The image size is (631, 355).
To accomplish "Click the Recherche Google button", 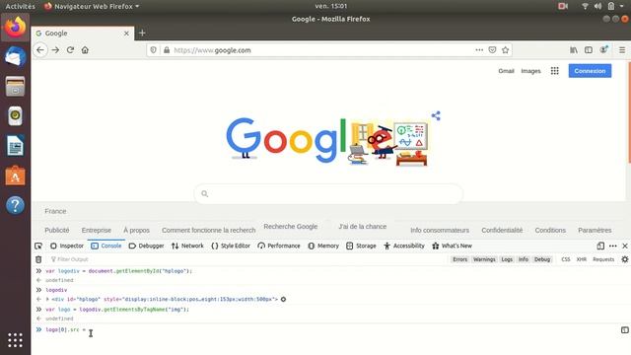I will 291,227.
